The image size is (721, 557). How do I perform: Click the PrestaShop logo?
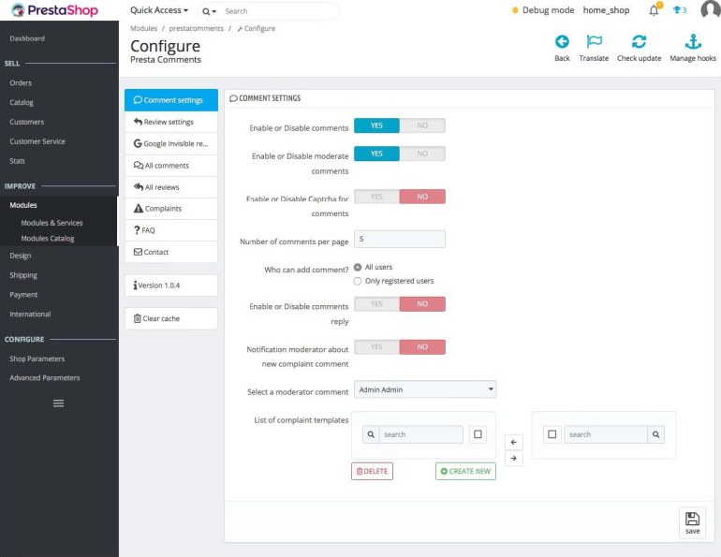tap(54, 10)
